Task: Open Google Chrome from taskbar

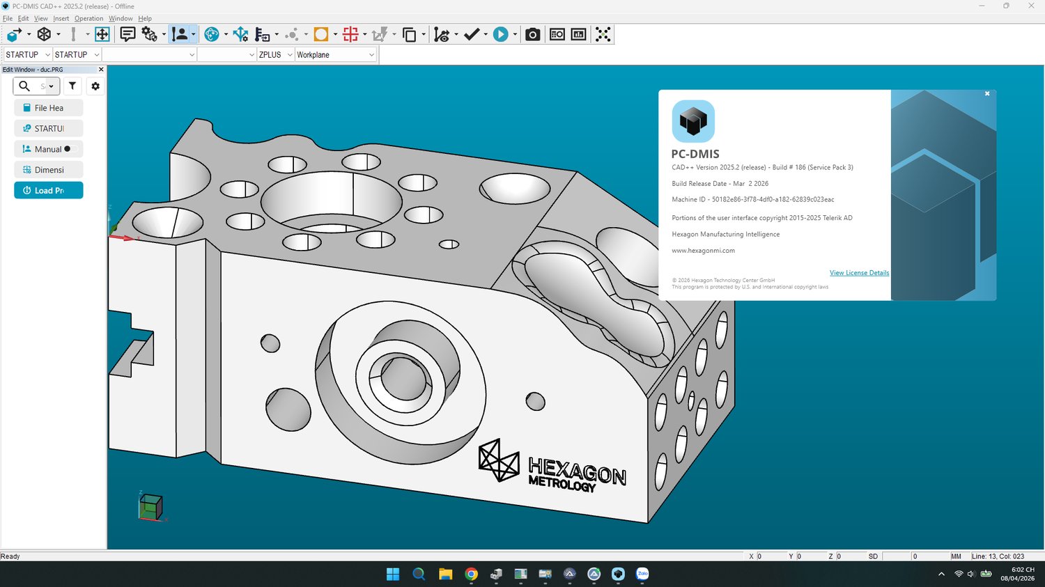Action: pyautogui.click(x=472, y=574)
